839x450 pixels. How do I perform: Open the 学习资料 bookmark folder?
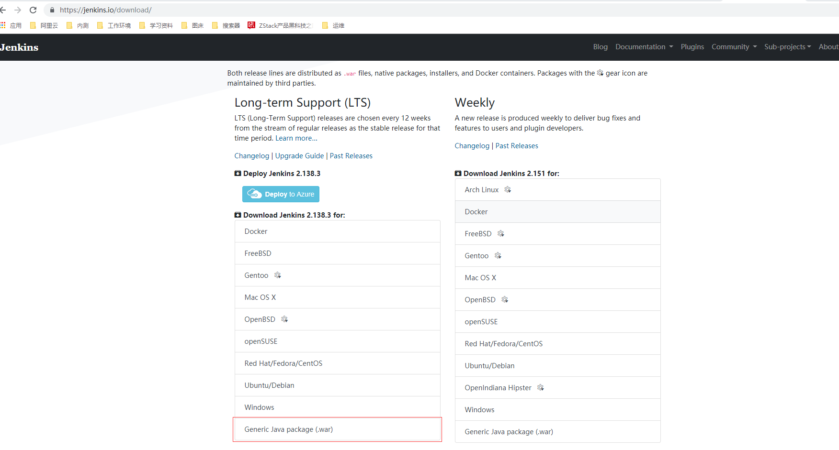[x=156, y=25]
